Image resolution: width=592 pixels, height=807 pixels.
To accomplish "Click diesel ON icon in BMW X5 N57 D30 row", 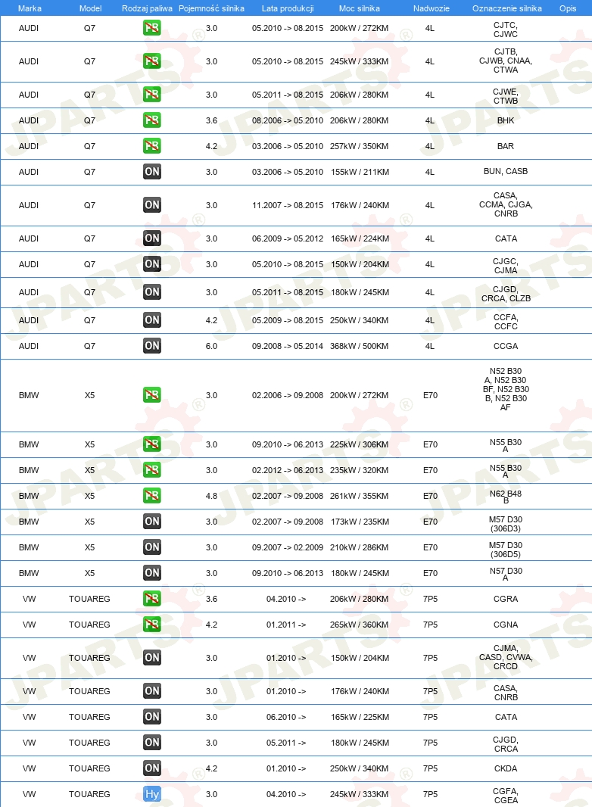I will click(x=152, y=573).
